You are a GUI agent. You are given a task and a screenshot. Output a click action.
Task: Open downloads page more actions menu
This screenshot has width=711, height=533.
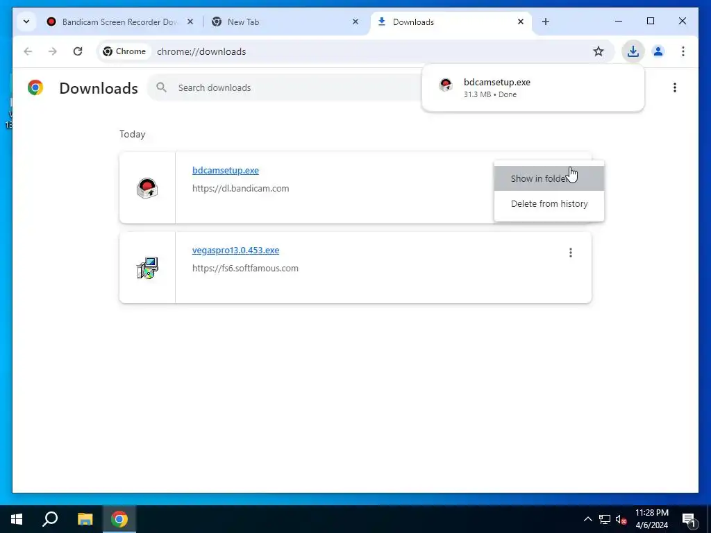point(675,87)
